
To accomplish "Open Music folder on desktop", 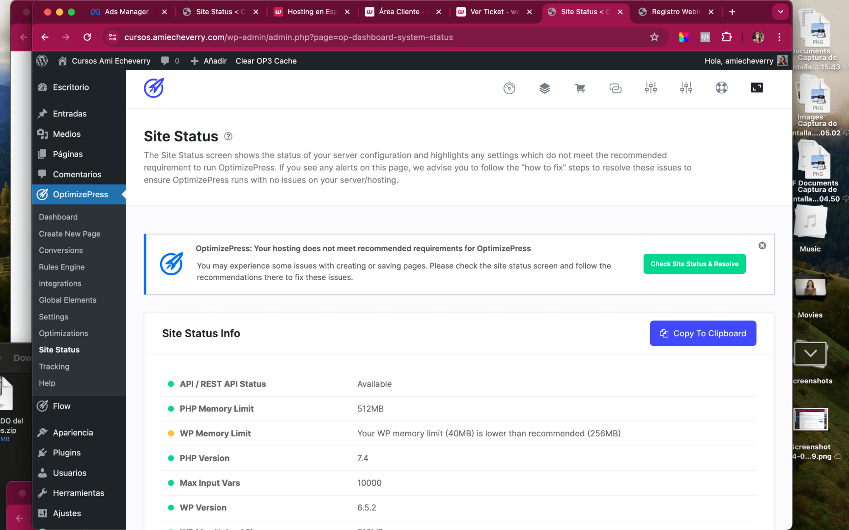I will (x=810, y=229).
